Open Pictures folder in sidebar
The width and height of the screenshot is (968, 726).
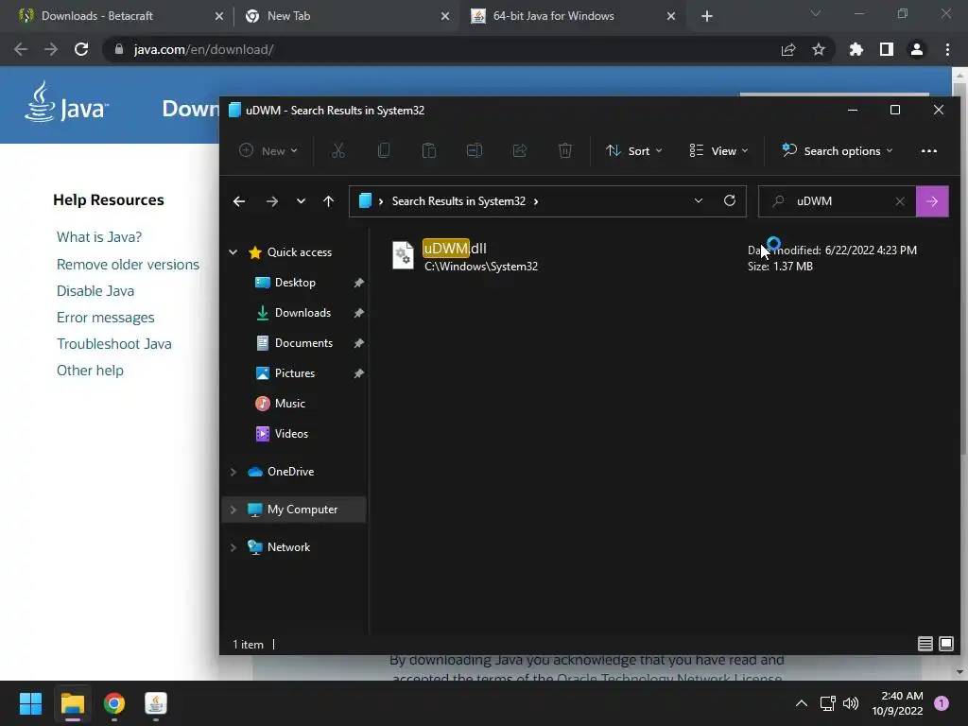(295, 372)
